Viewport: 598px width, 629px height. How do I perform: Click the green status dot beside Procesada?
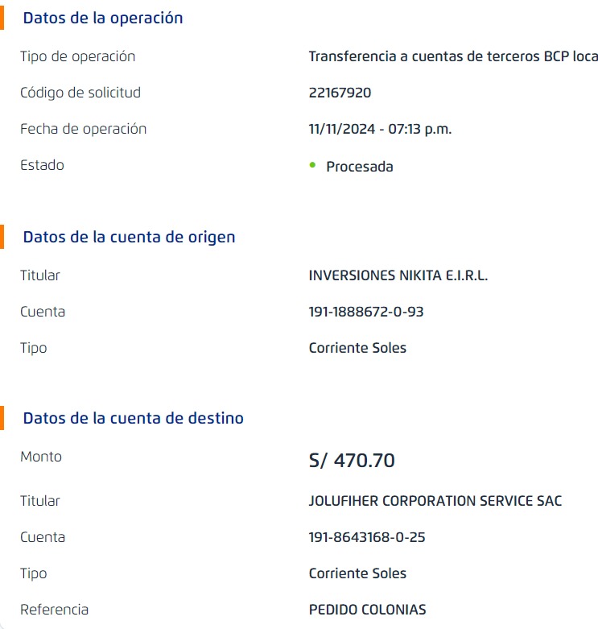(x=312, y=164)
